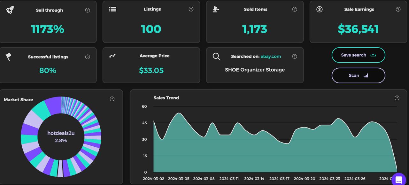
Task: Click hotdeals2u label in the donut center
Action: (61, 133)
